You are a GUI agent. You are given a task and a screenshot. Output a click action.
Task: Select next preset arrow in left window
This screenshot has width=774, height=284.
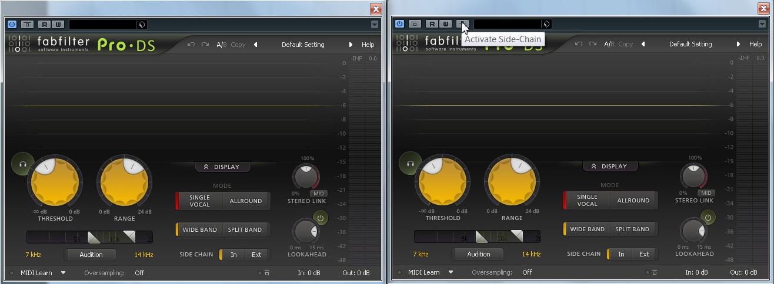click(x=351, y=45)
